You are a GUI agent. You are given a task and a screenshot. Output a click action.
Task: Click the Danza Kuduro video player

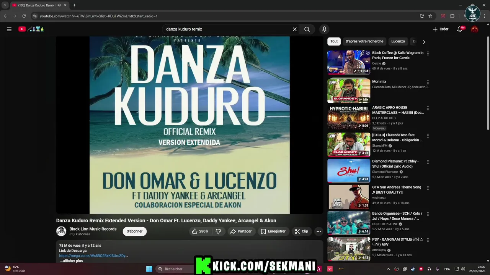(x=189, y=125)
